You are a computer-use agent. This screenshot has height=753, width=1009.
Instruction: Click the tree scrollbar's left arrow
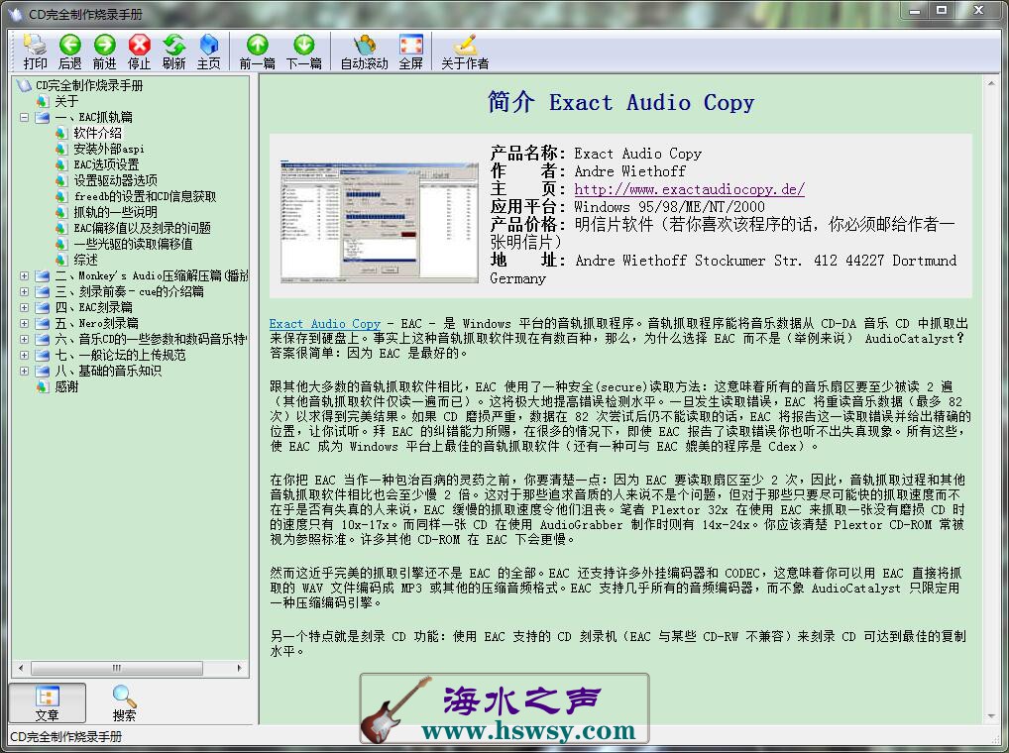pyautogui.click(x=21, y=668)
